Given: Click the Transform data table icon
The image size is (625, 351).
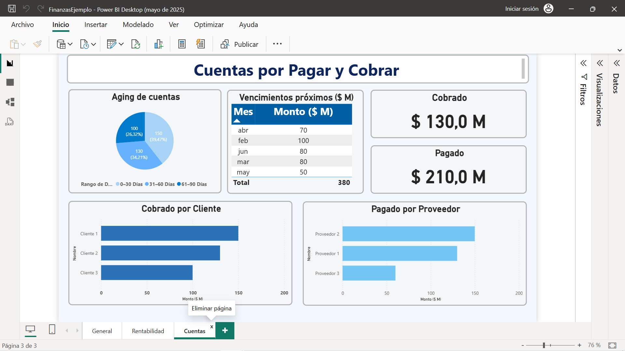Looking at the screenshot, I should coord(112,44).
